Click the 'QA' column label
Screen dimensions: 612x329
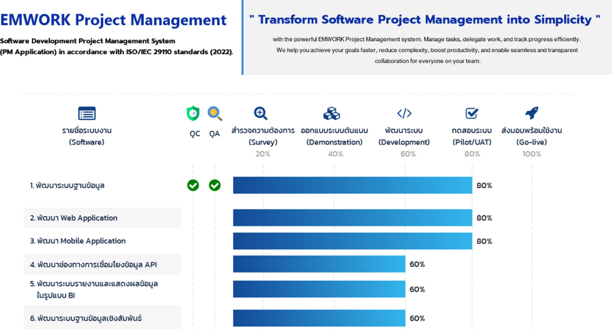click(215, 134)
